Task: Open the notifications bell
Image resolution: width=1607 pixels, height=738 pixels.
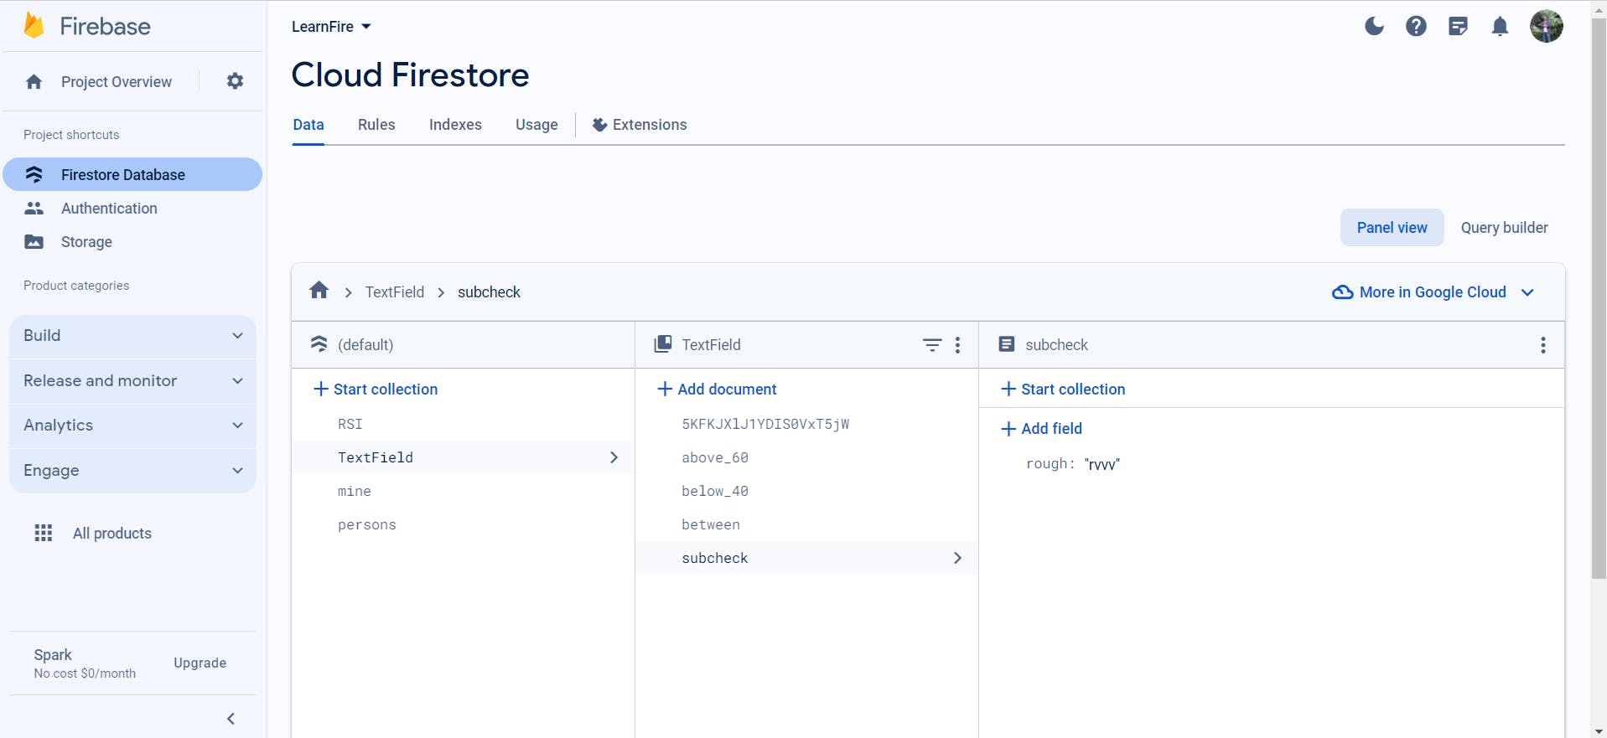Action: [1500, 26]
